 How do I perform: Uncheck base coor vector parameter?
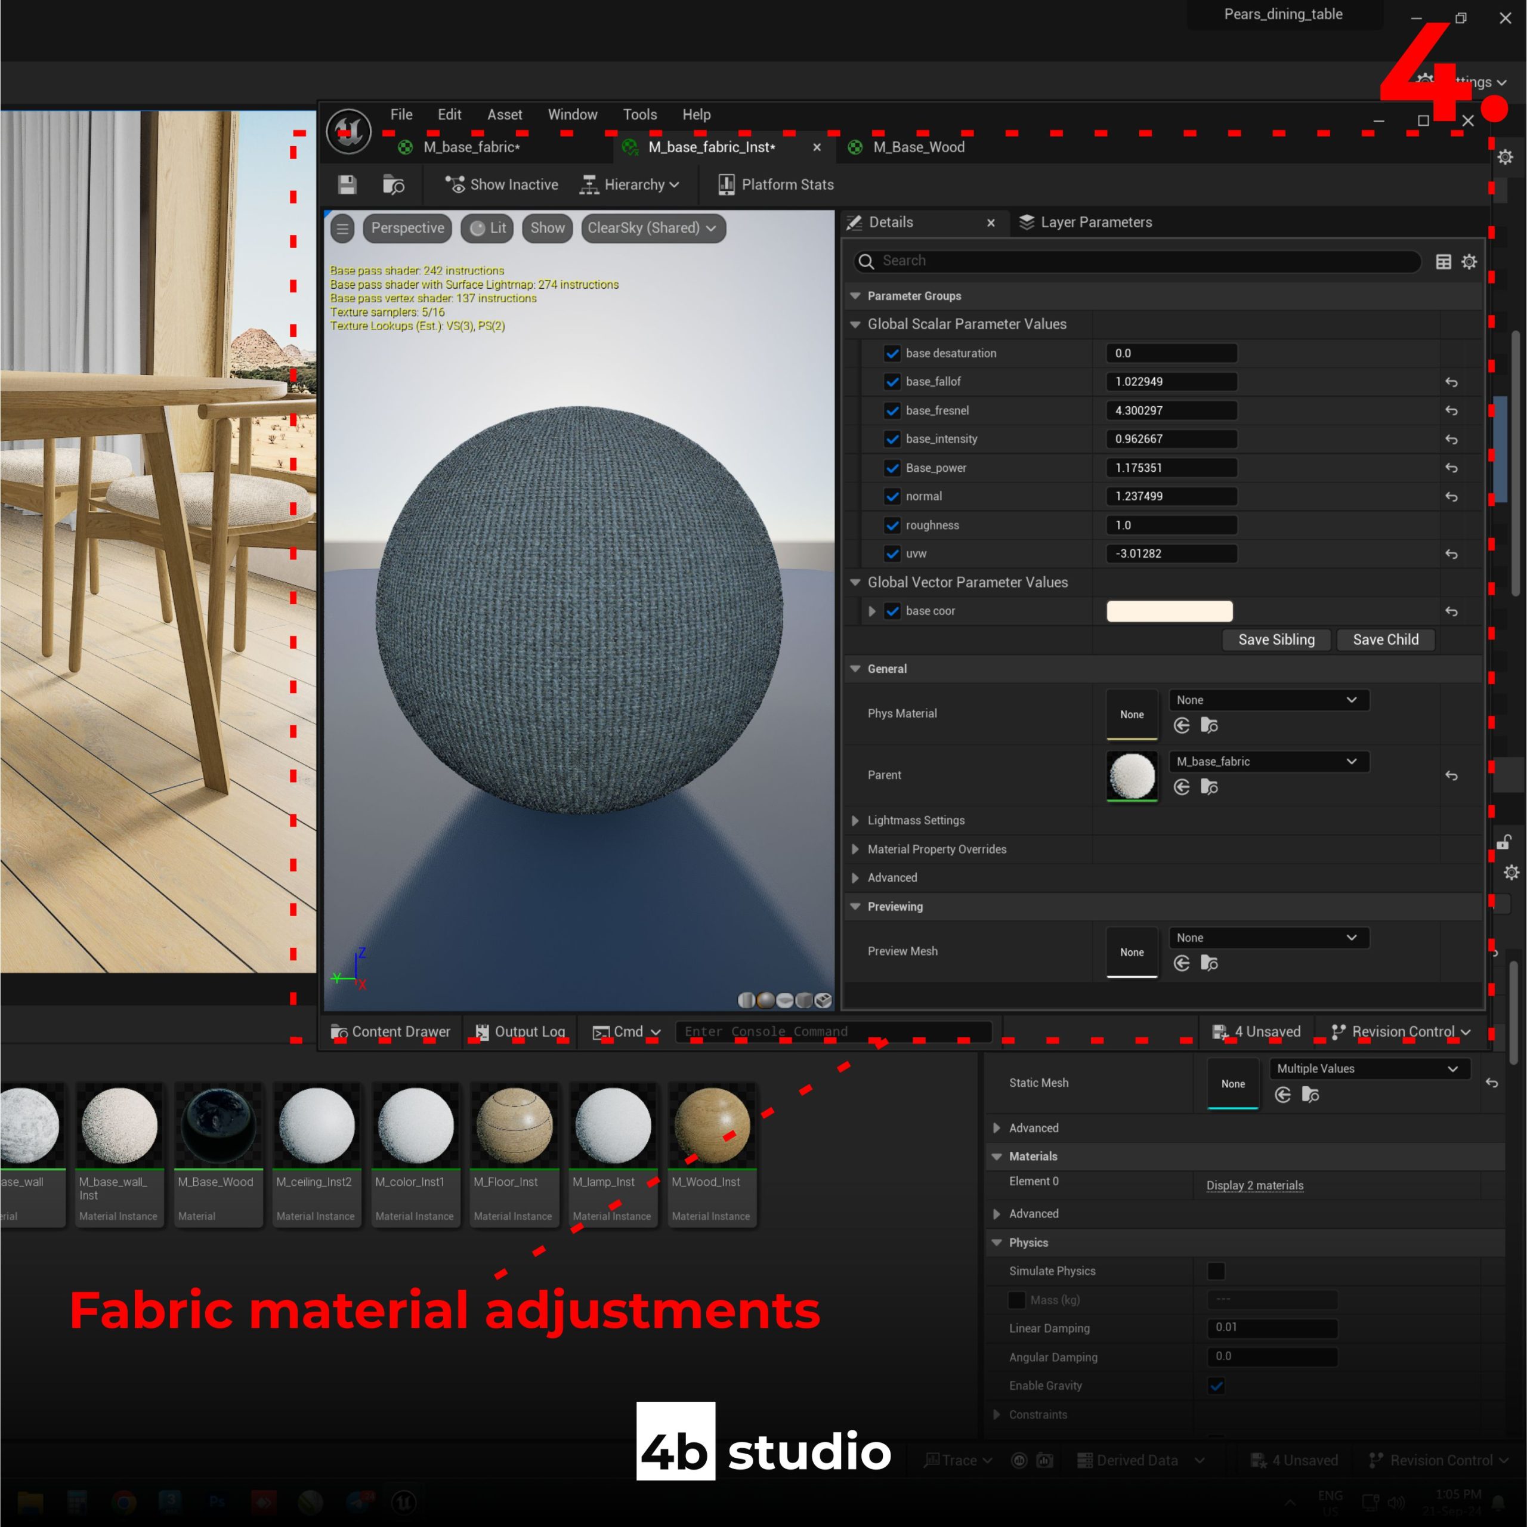pos(892,611)
